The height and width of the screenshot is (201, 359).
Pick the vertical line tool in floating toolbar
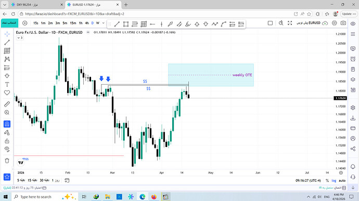click(x=161, y=24)
